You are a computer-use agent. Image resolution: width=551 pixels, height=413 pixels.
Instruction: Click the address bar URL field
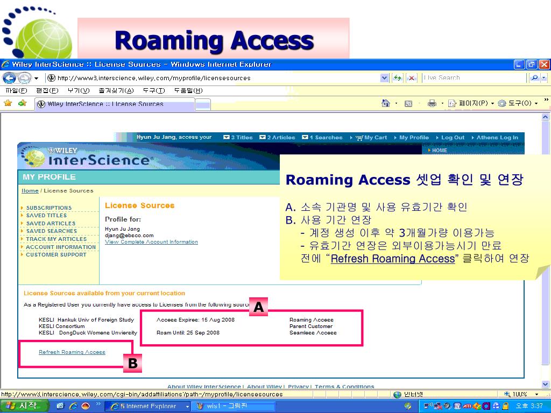213,78
